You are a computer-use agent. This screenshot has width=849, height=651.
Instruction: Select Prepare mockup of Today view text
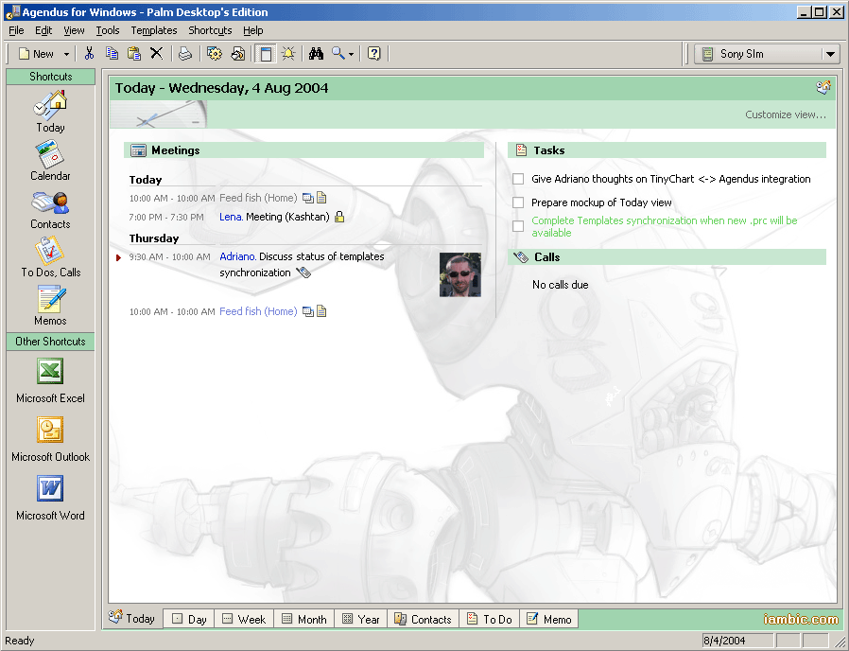(x=601, y=202)
